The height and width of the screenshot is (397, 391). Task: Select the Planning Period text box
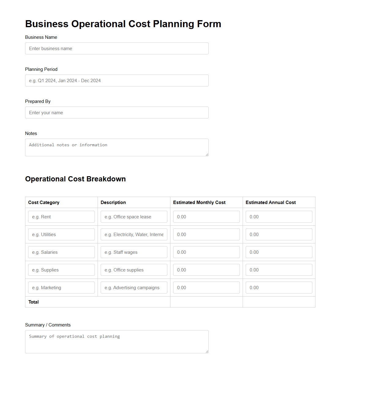pos(117,80)
